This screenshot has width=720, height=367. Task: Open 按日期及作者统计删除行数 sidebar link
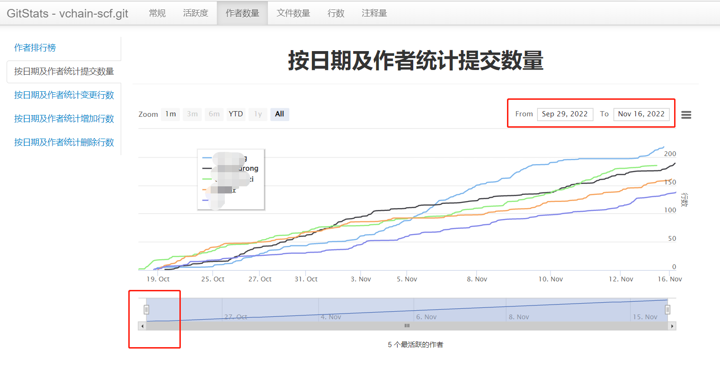coord(64,142)
